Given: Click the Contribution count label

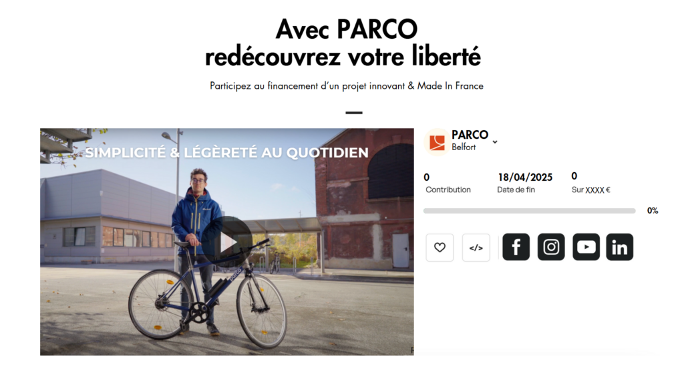Looking at the screenshot, I should point(448,190).
